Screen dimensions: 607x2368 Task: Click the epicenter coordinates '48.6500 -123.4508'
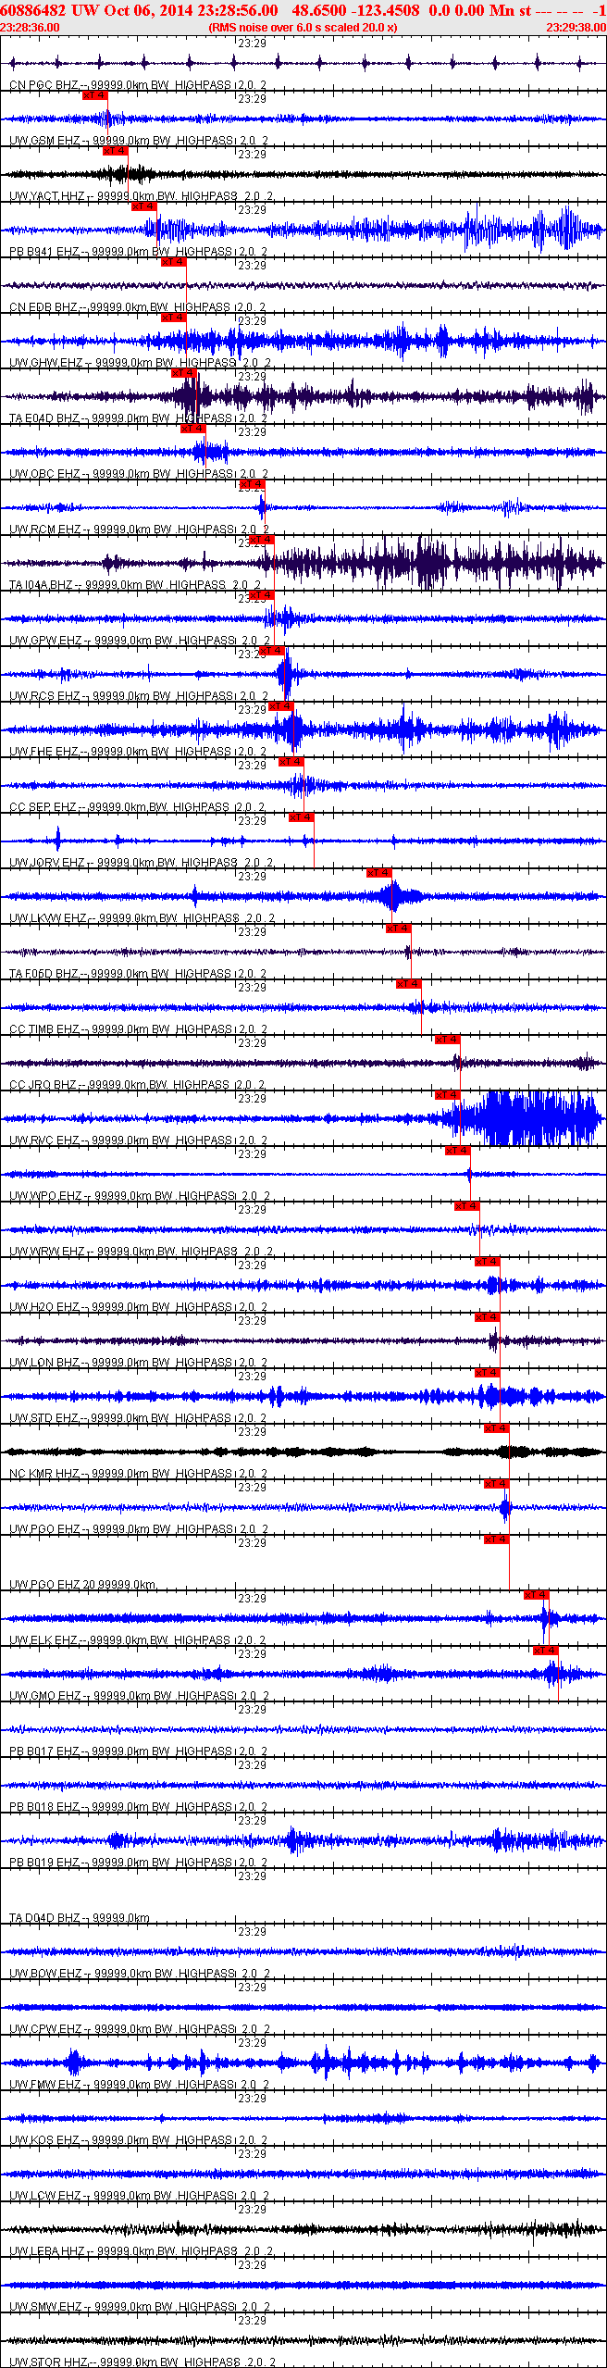355,10
